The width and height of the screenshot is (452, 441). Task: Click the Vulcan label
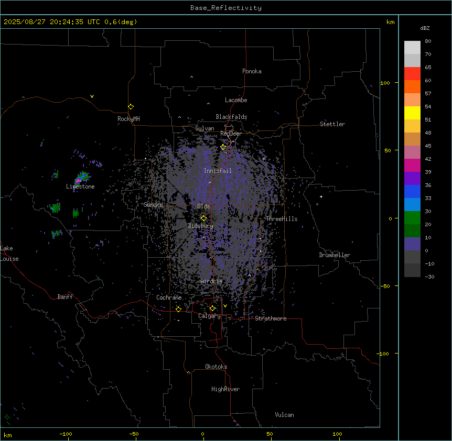pos(285,415)
